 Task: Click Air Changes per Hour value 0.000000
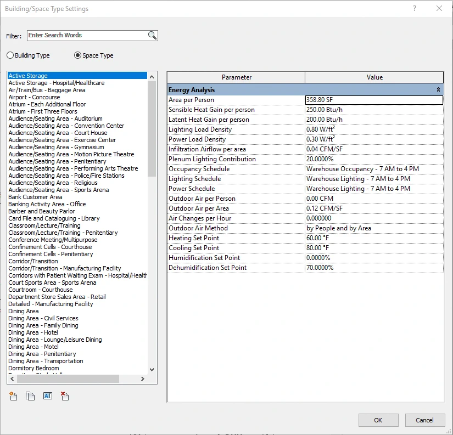pos(374,218)
